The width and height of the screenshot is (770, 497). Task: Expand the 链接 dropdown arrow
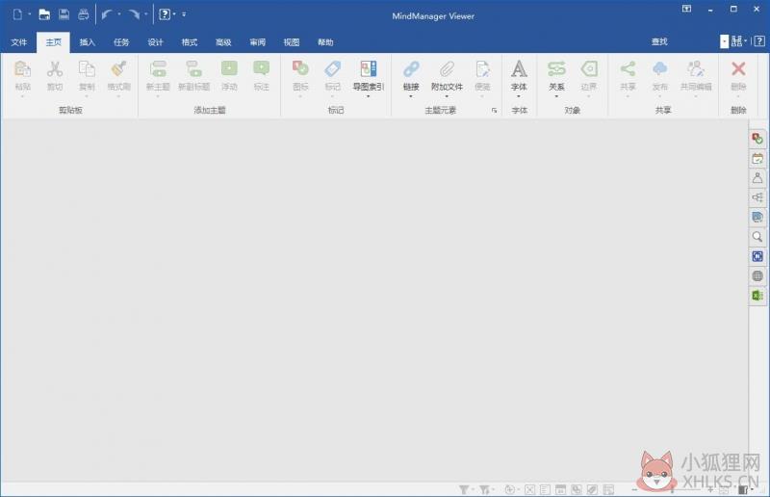coord(411,96)
